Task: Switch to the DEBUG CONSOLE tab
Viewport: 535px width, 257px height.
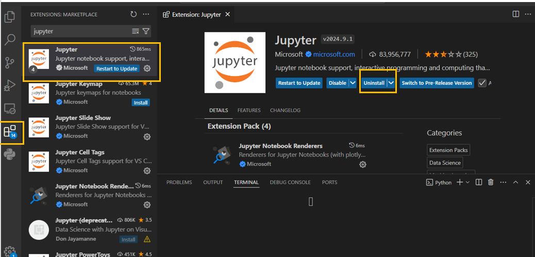Action: click(290, 182)
